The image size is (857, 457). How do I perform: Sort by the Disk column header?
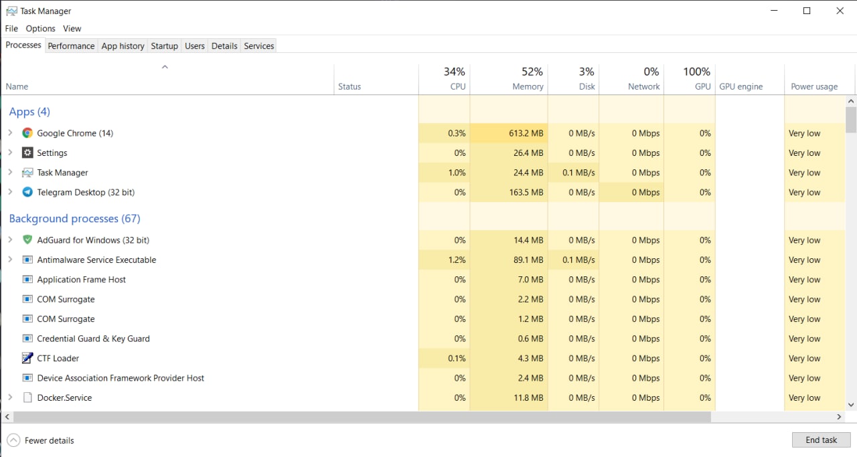click(573, 80)
